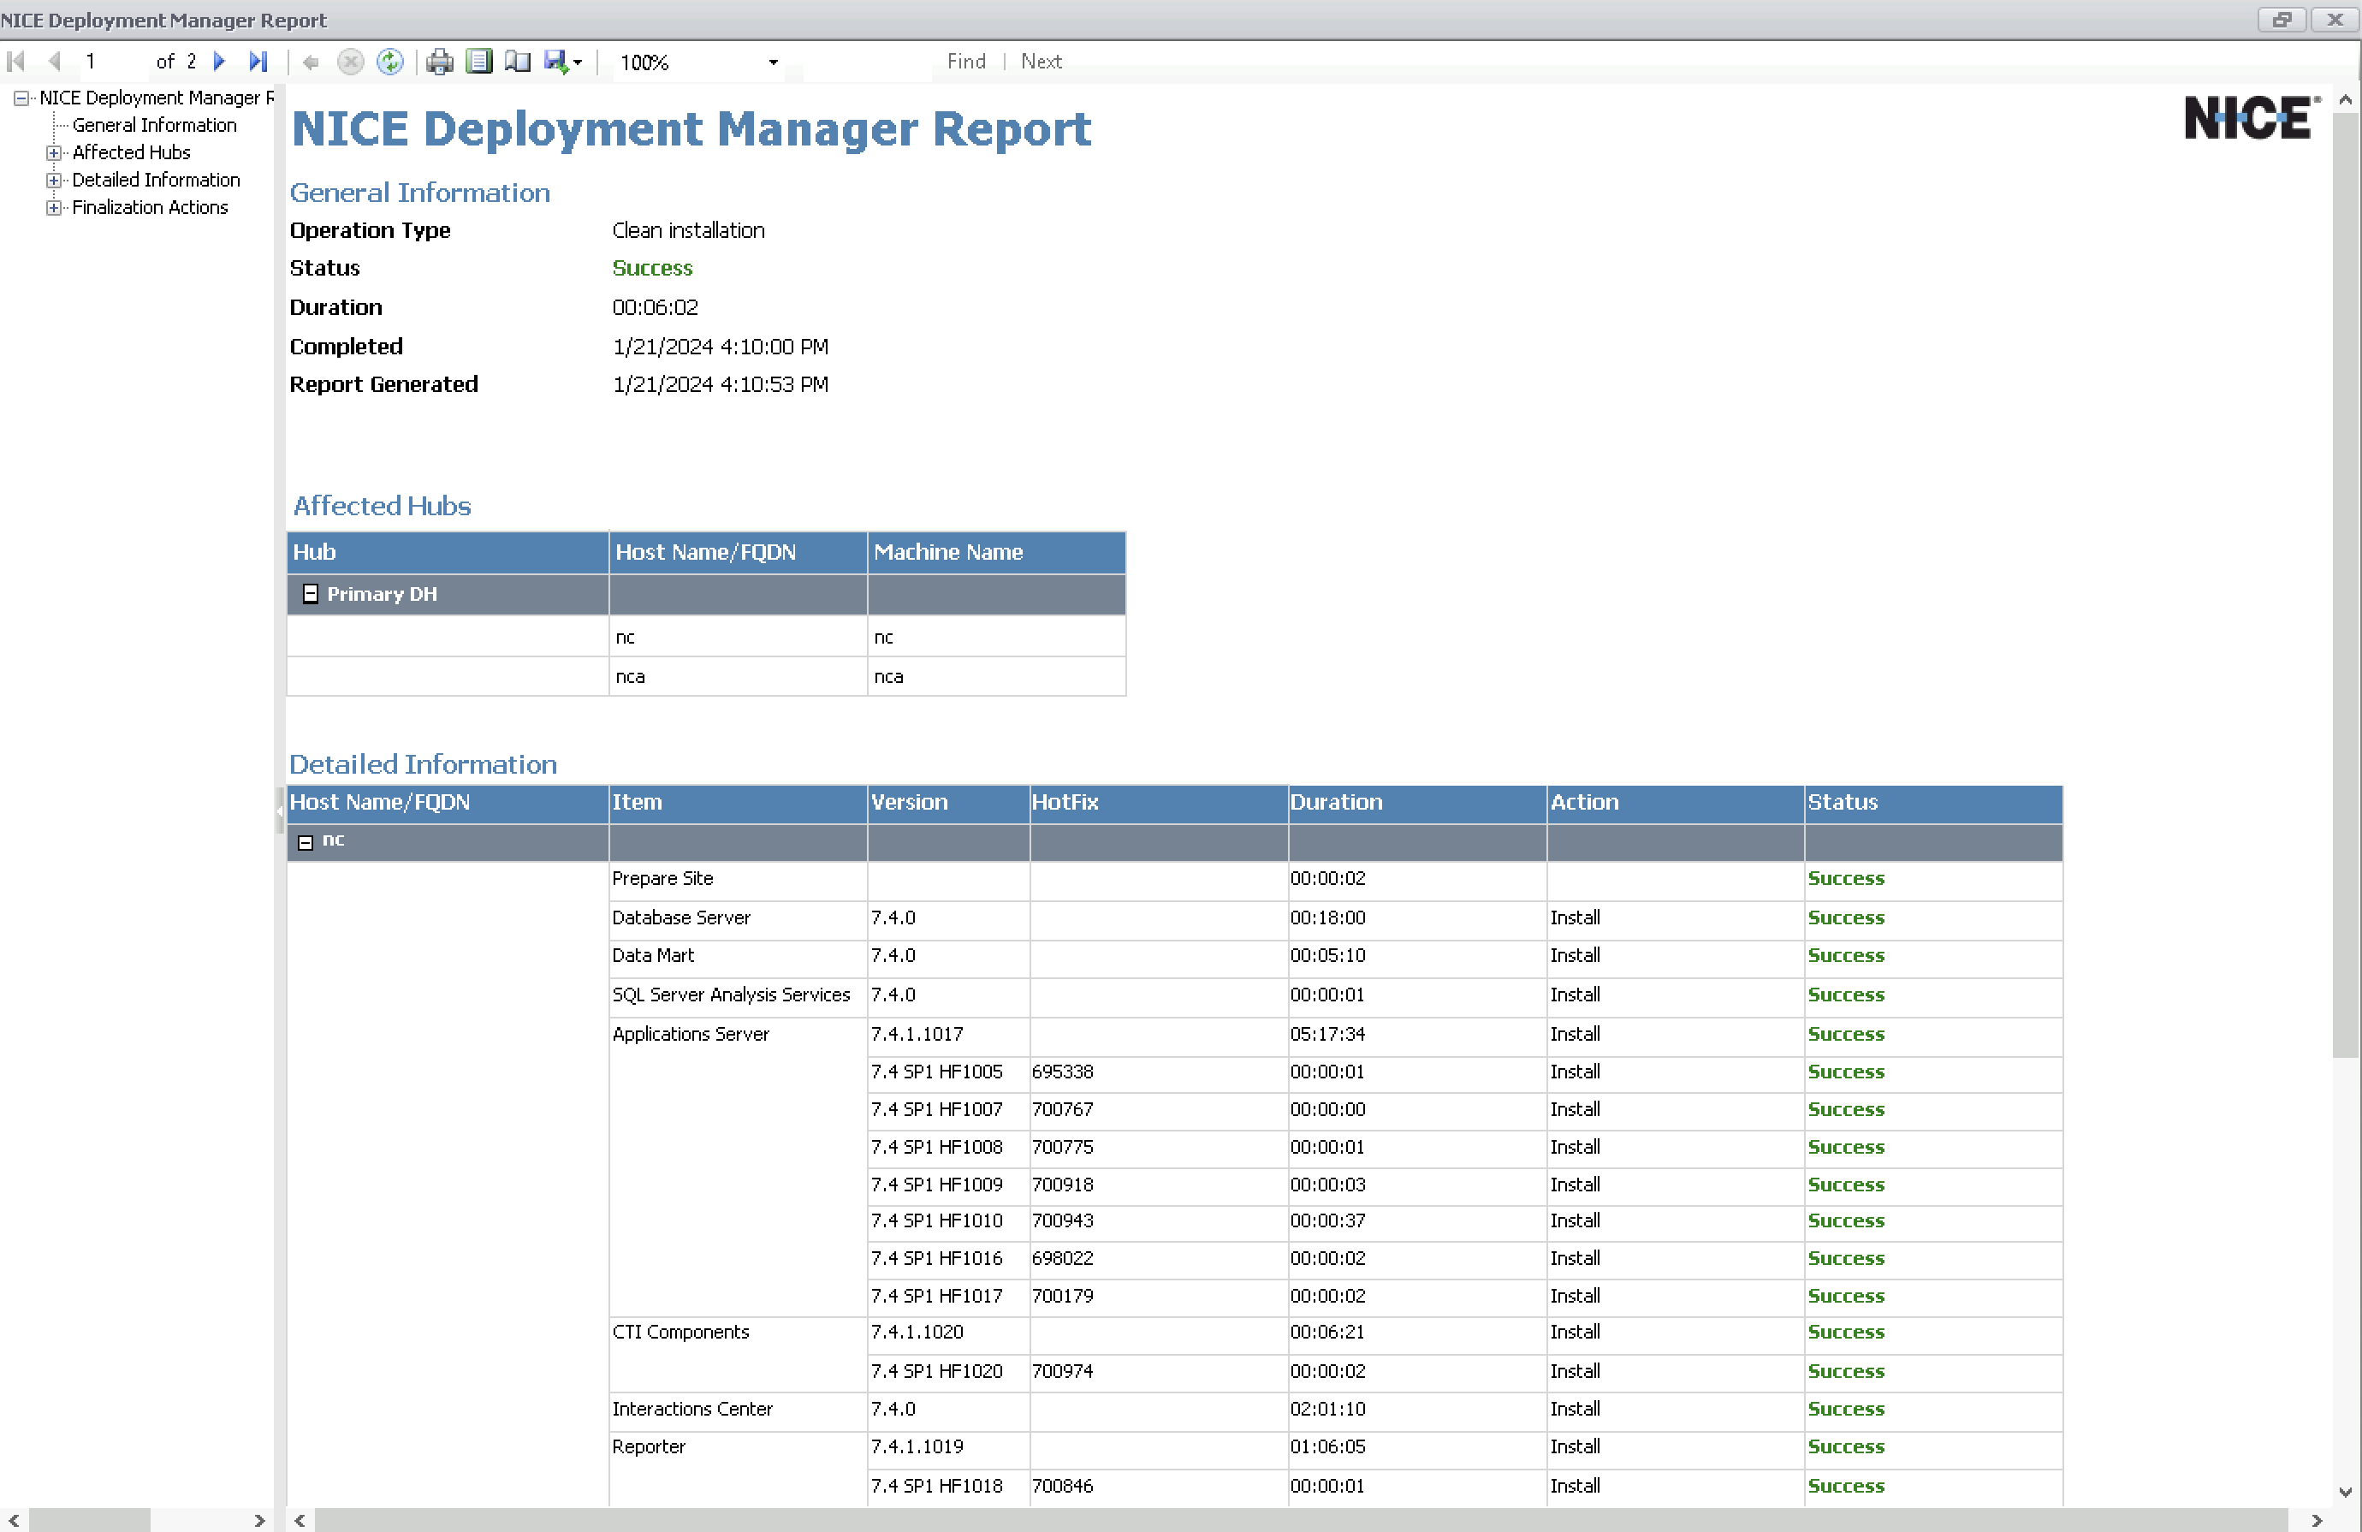Image resolution: width=2362 pixels, height=1532 pixels.
Task: Click the Print report icon
Action: [439, 62]
